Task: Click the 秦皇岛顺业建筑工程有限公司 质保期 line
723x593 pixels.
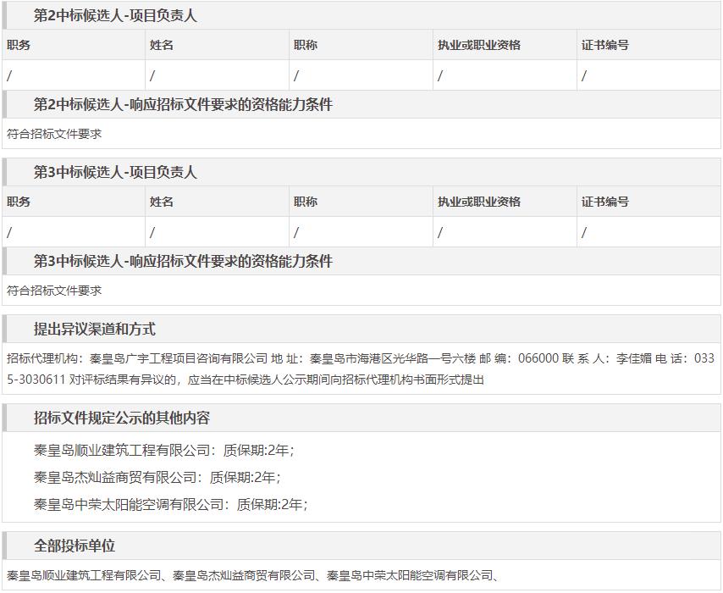Action: point(163,450)
